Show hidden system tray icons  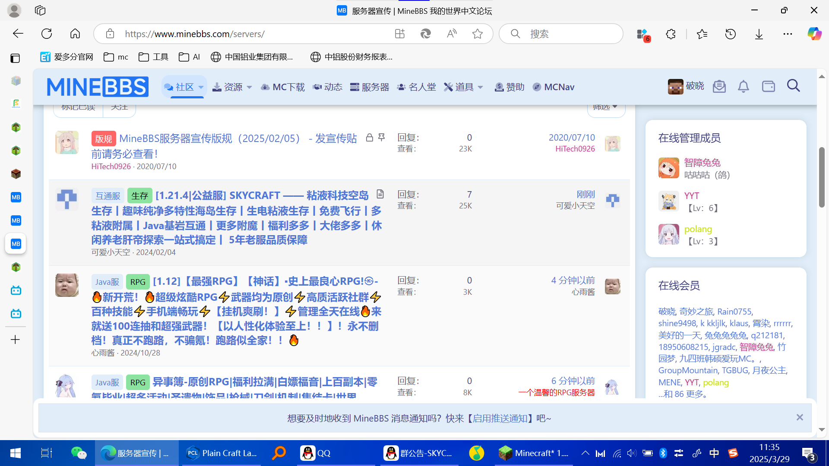tap(585, 453)
